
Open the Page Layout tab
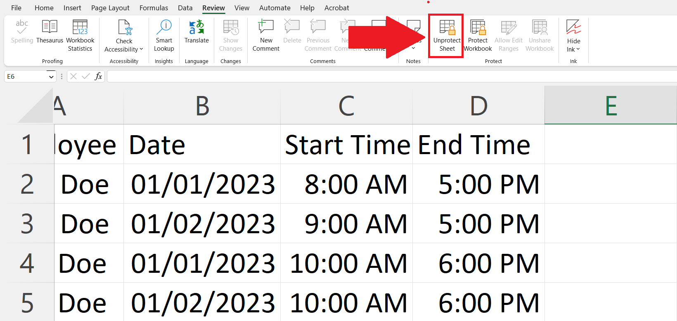tap(110, 8)
